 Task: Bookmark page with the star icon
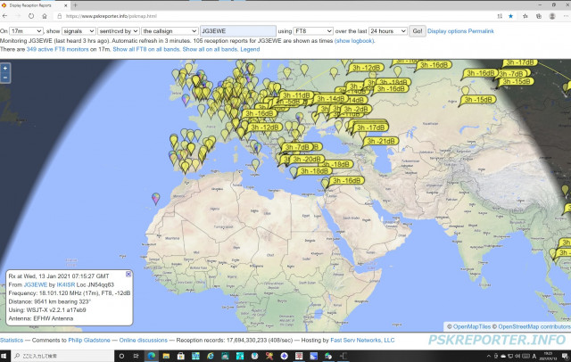pyautogui.click(x=509, y=16)
